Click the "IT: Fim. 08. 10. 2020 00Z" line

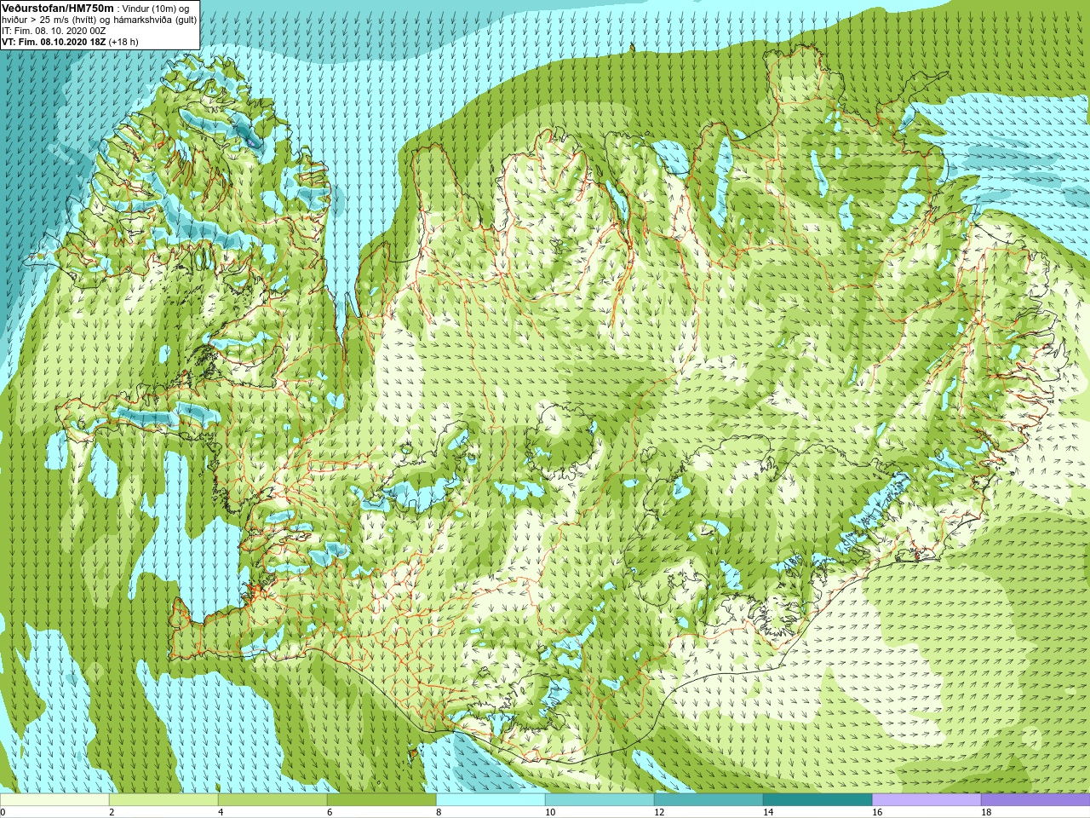pos(54,31)
